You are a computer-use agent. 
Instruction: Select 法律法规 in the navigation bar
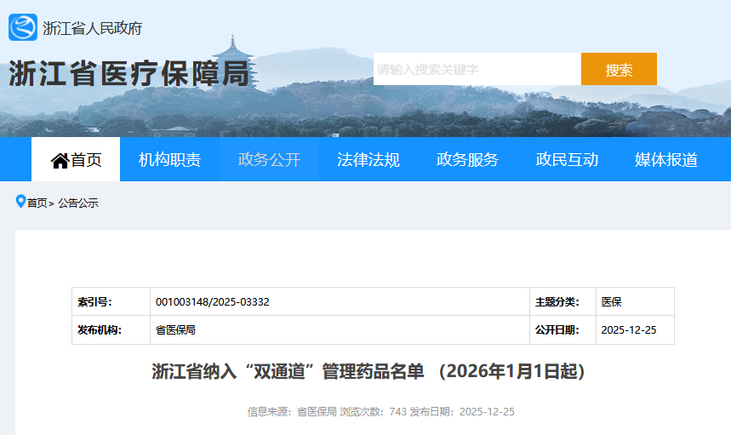click(368, 159)
